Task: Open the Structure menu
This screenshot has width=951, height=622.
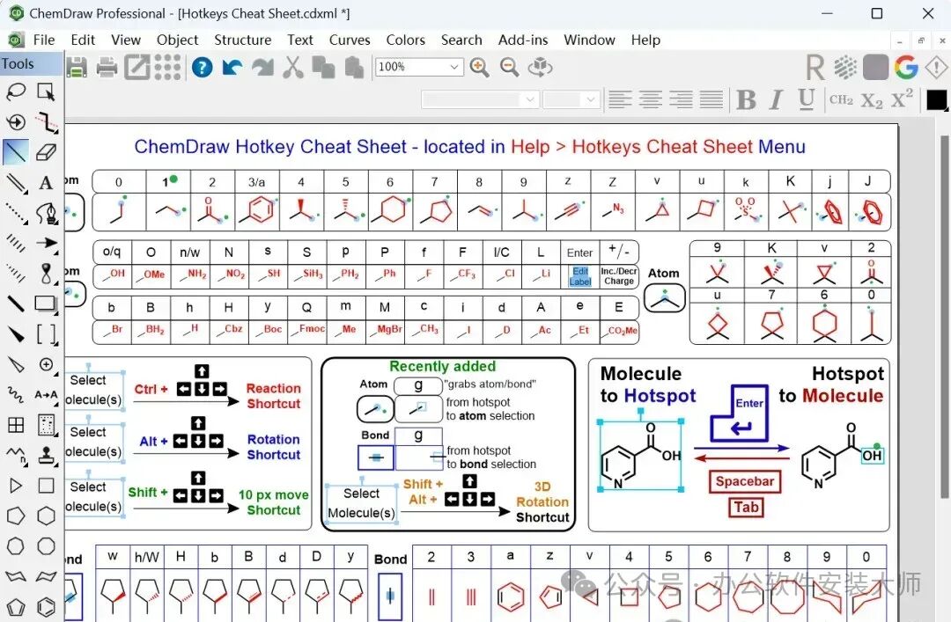Action: [x=243, y=40]
